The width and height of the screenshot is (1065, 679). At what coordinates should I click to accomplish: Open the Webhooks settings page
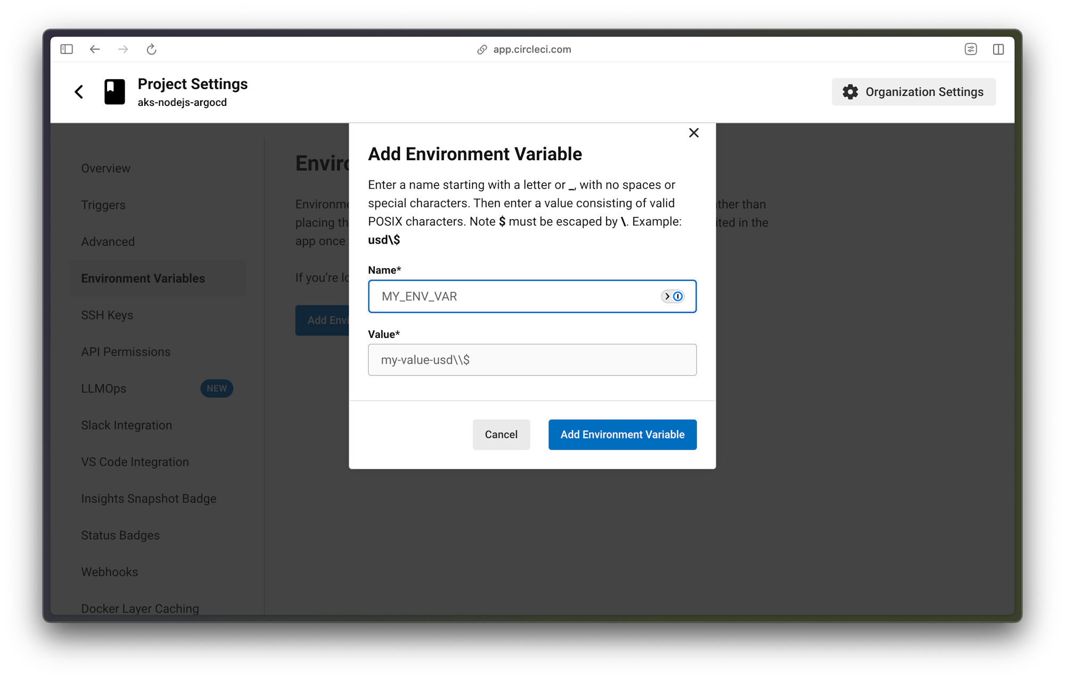[x=110, y=572]
